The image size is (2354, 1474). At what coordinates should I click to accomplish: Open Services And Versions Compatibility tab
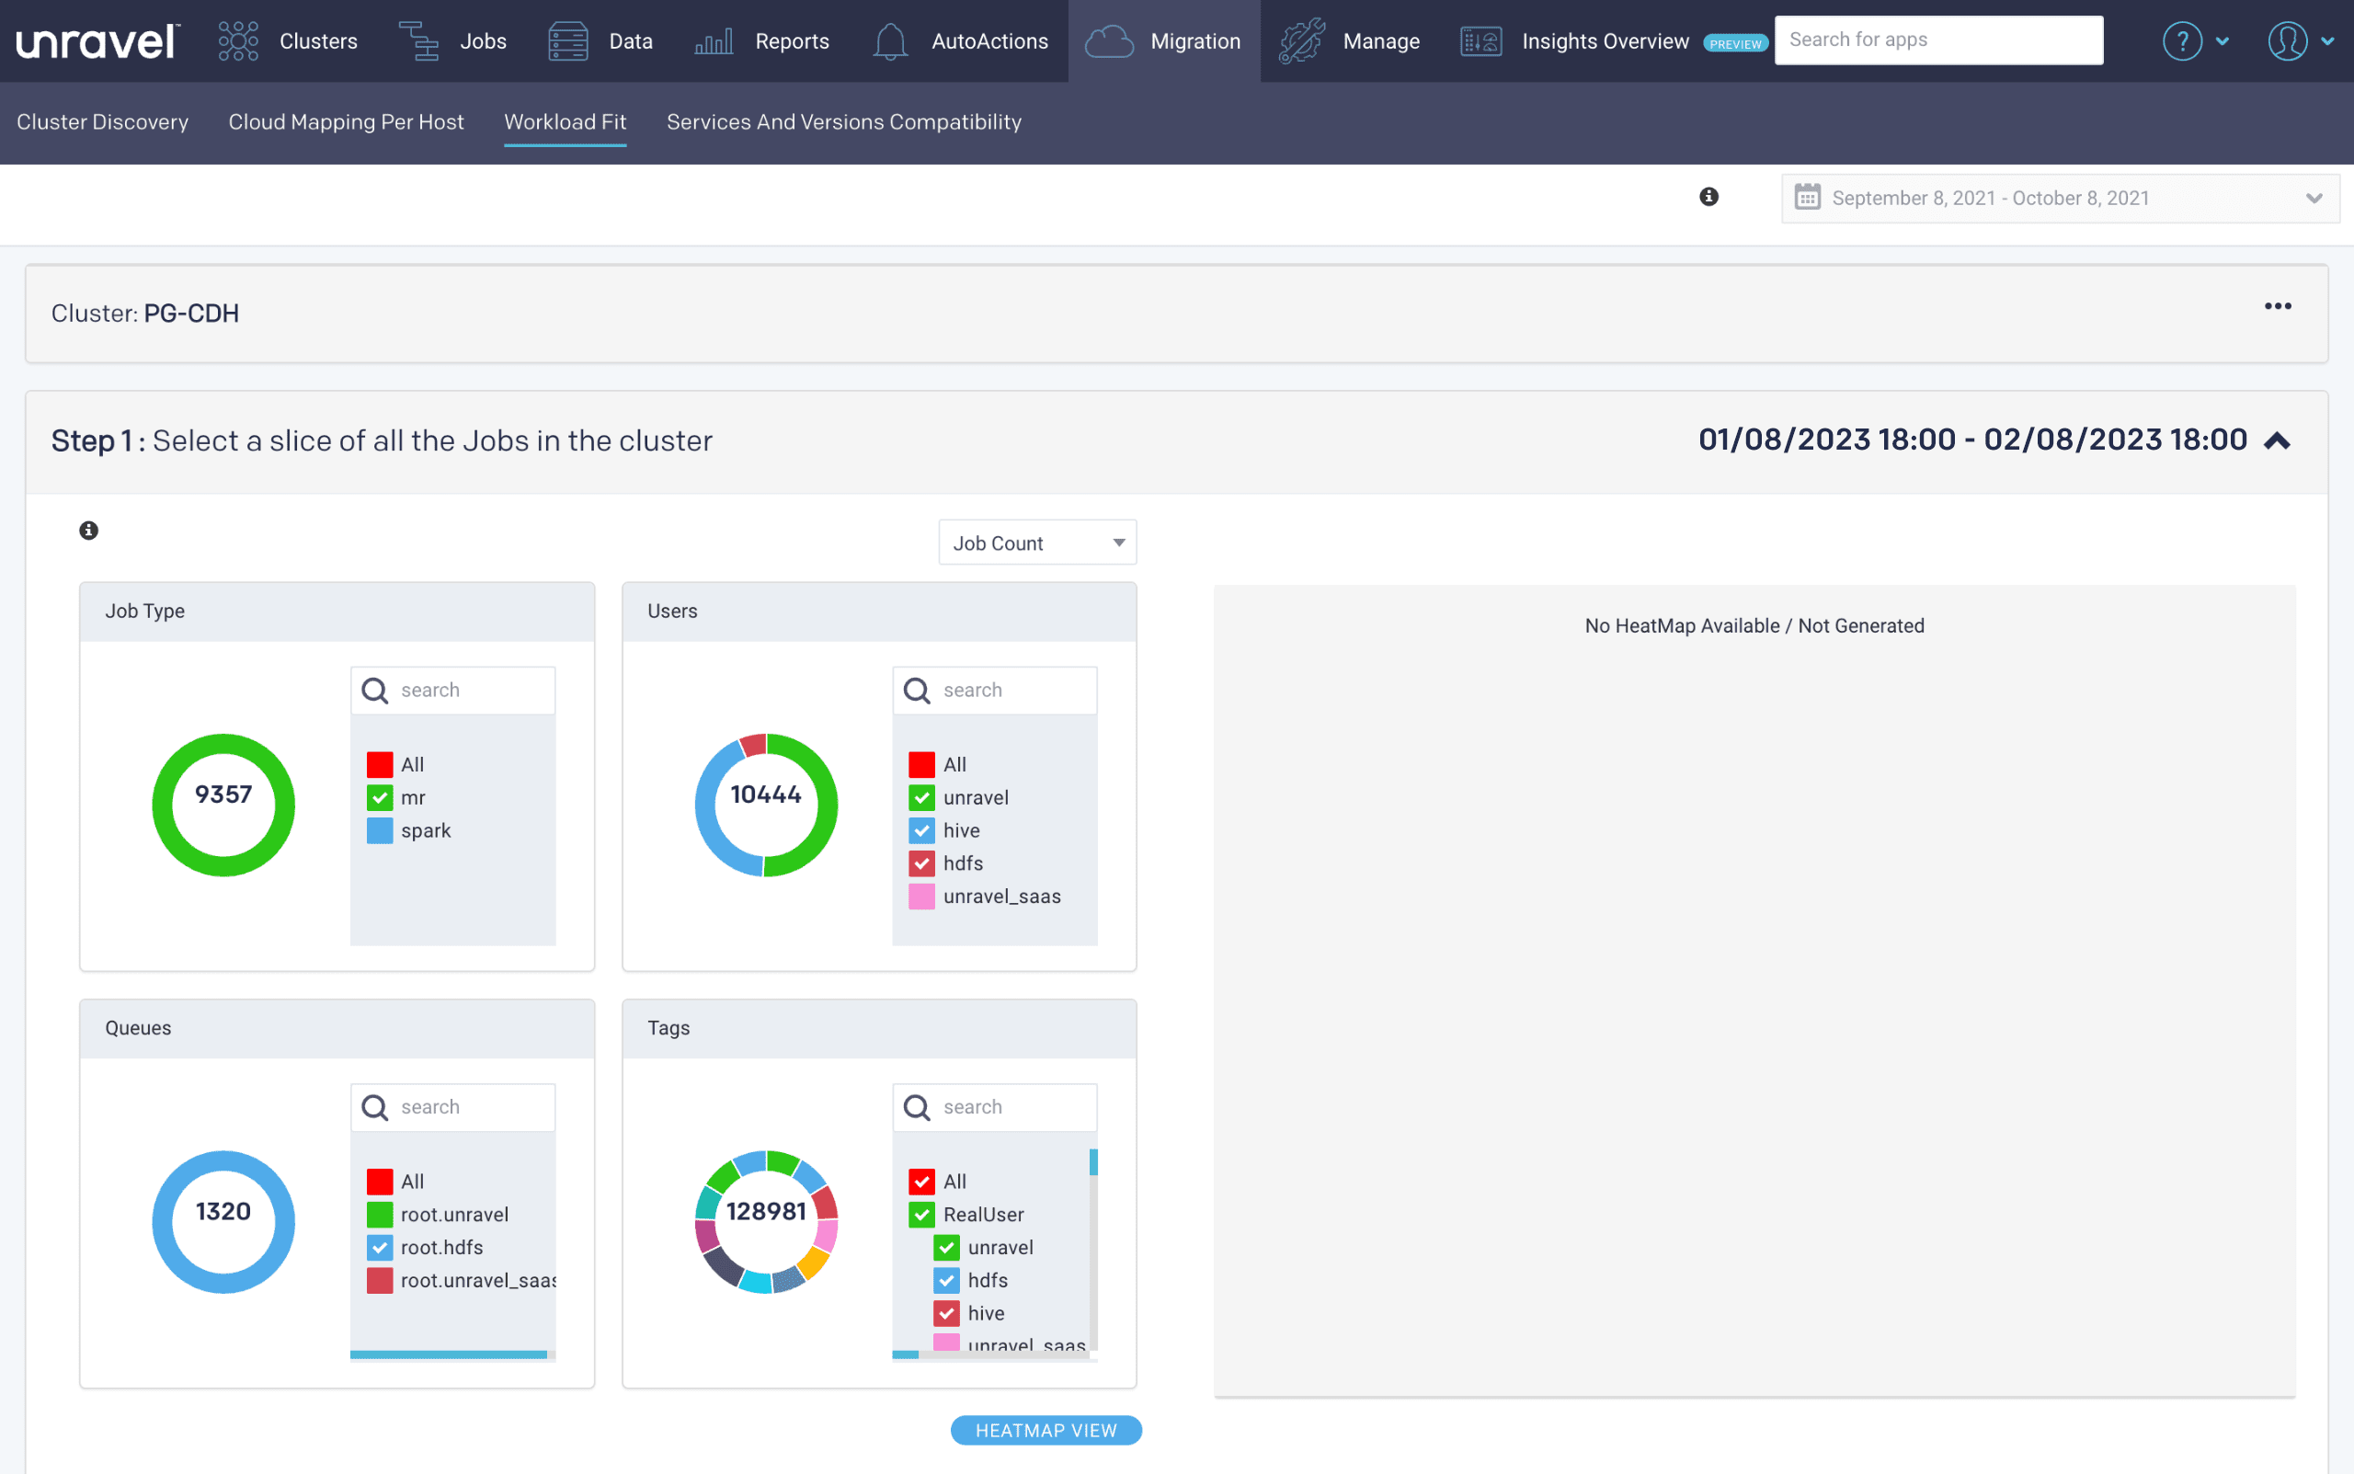coord(843,122)
